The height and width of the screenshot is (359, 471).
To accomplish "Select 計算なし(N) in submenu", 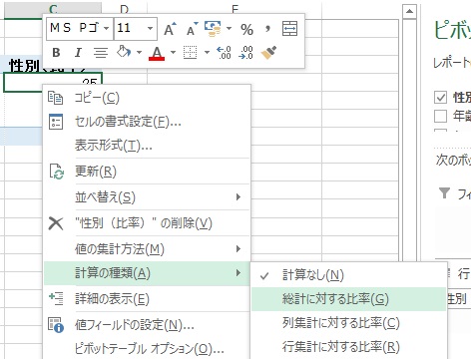I will coord(348,275).
